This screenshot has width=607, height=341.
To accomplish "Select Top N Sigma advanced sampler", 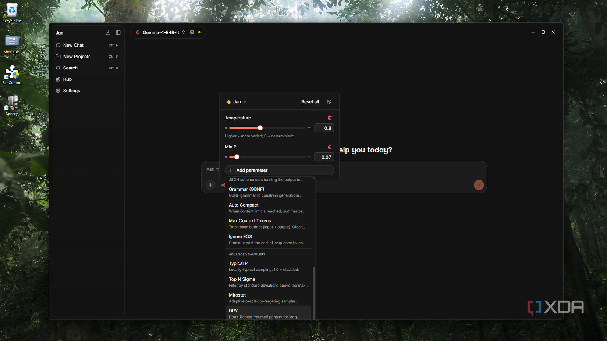I will (269, 282).
